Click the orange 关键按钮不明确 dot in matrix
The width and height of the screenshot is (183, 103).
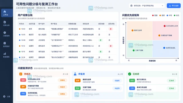pos(159,35)
